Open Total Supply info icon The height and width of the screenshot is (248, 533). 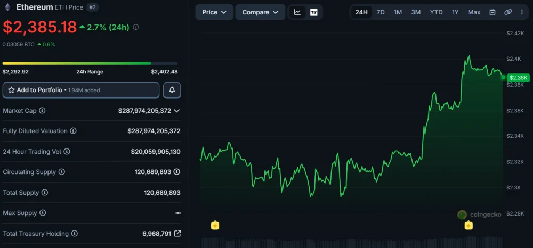point(45,193)
